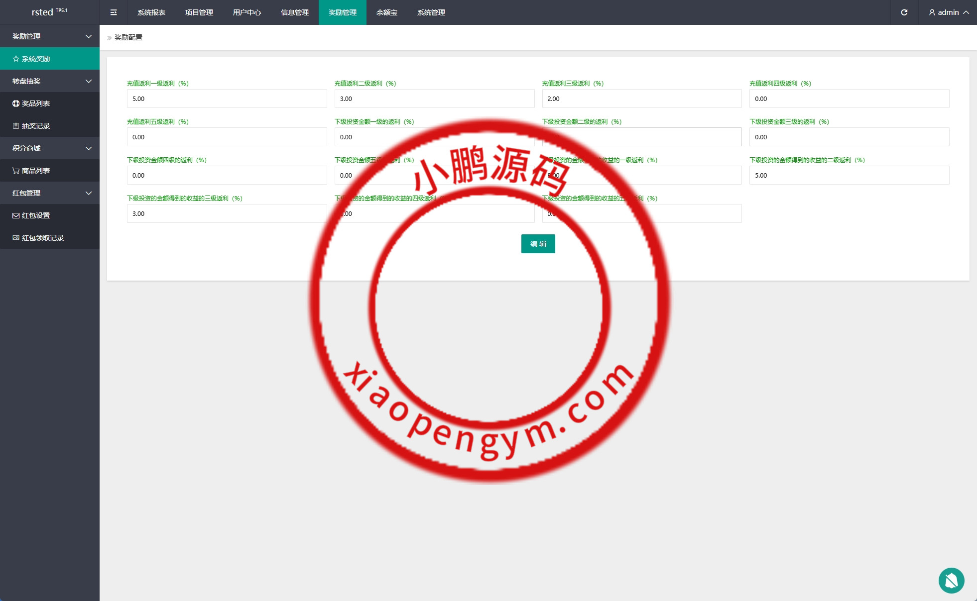This screenshot has width=977, height=601.
Task: Click the refresh icon in top bar
Action: click(904, 12)
